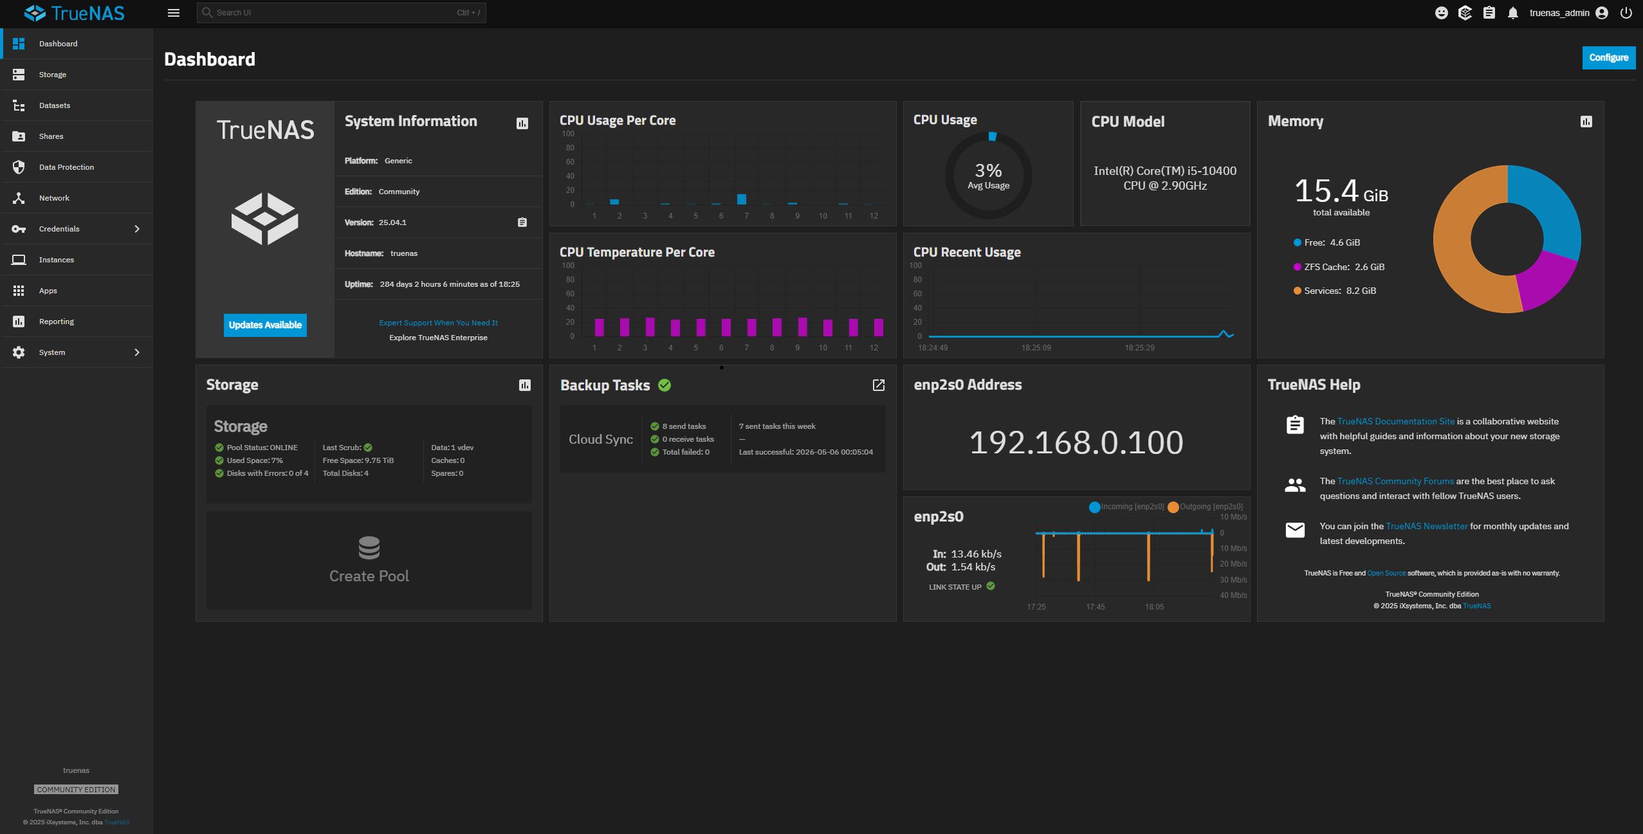Image resolution: width=1643 pixels, height=834 pixels.
Task: Click the Backup Tasks green status checkmark
Action: coord(665,385)
